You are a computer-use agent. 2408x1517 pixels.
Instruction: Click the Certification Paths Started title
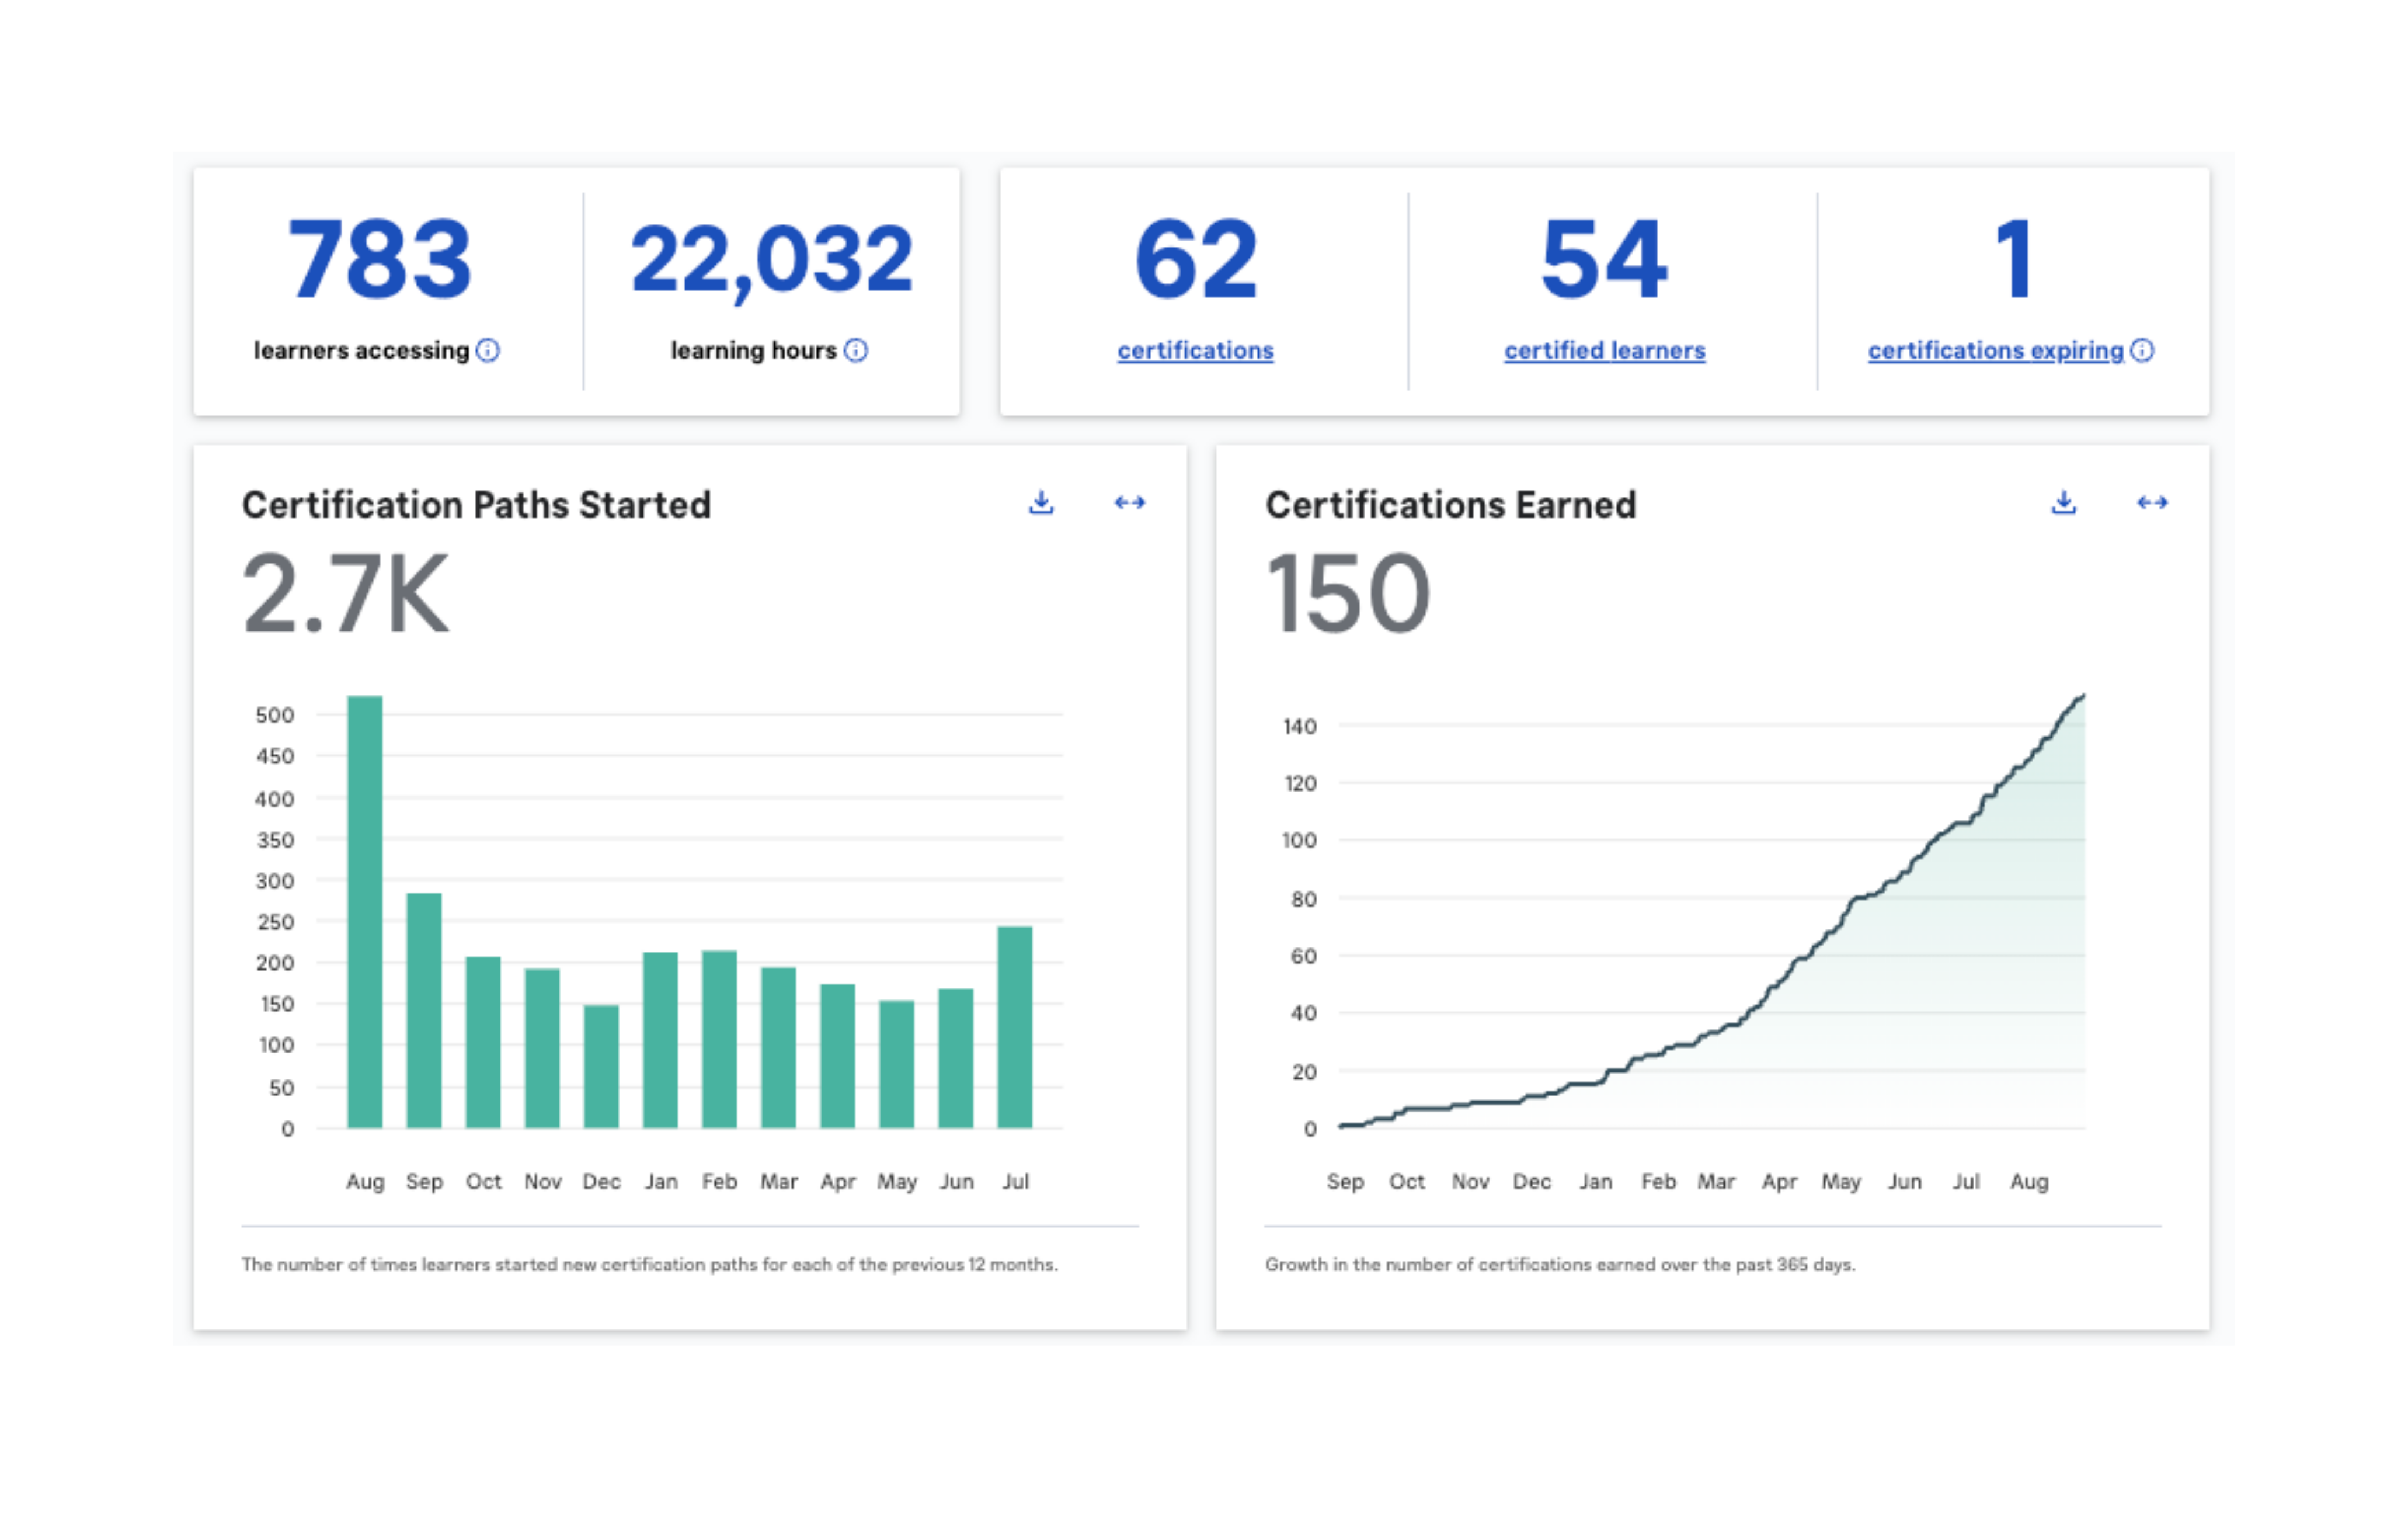[477, 505]
